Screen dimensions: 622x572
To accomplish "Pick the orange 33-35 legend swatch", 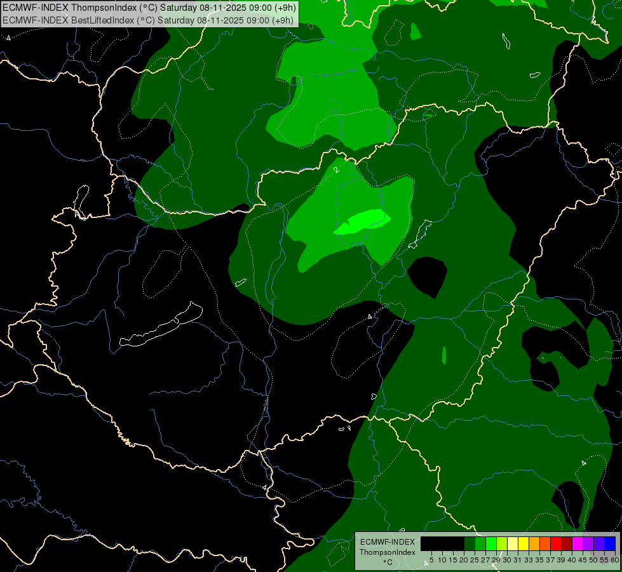I will [534, 543].
